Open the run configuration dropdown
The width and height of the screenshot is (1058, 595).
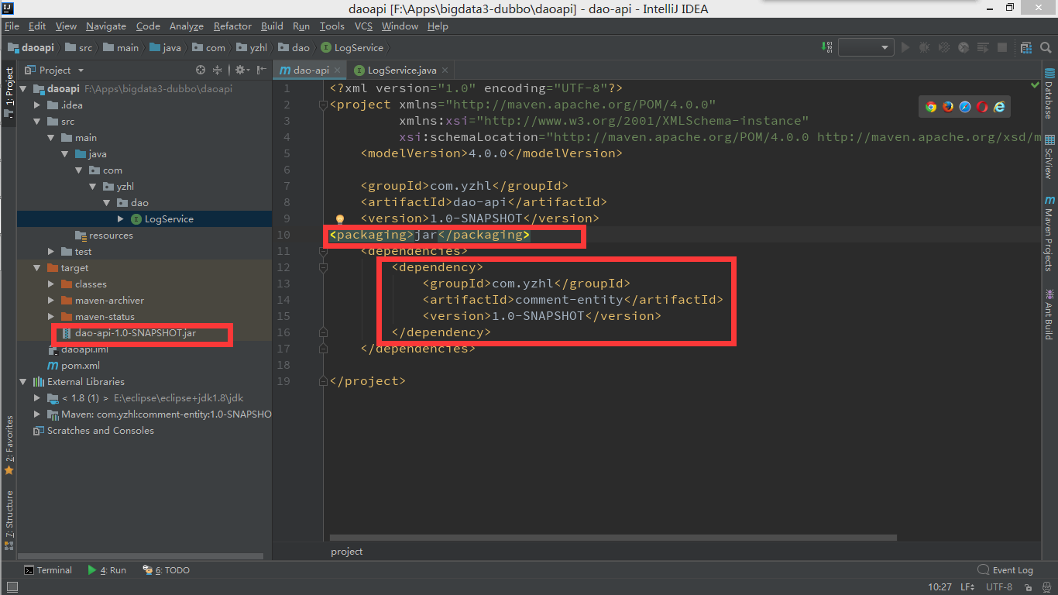point(866,47)
